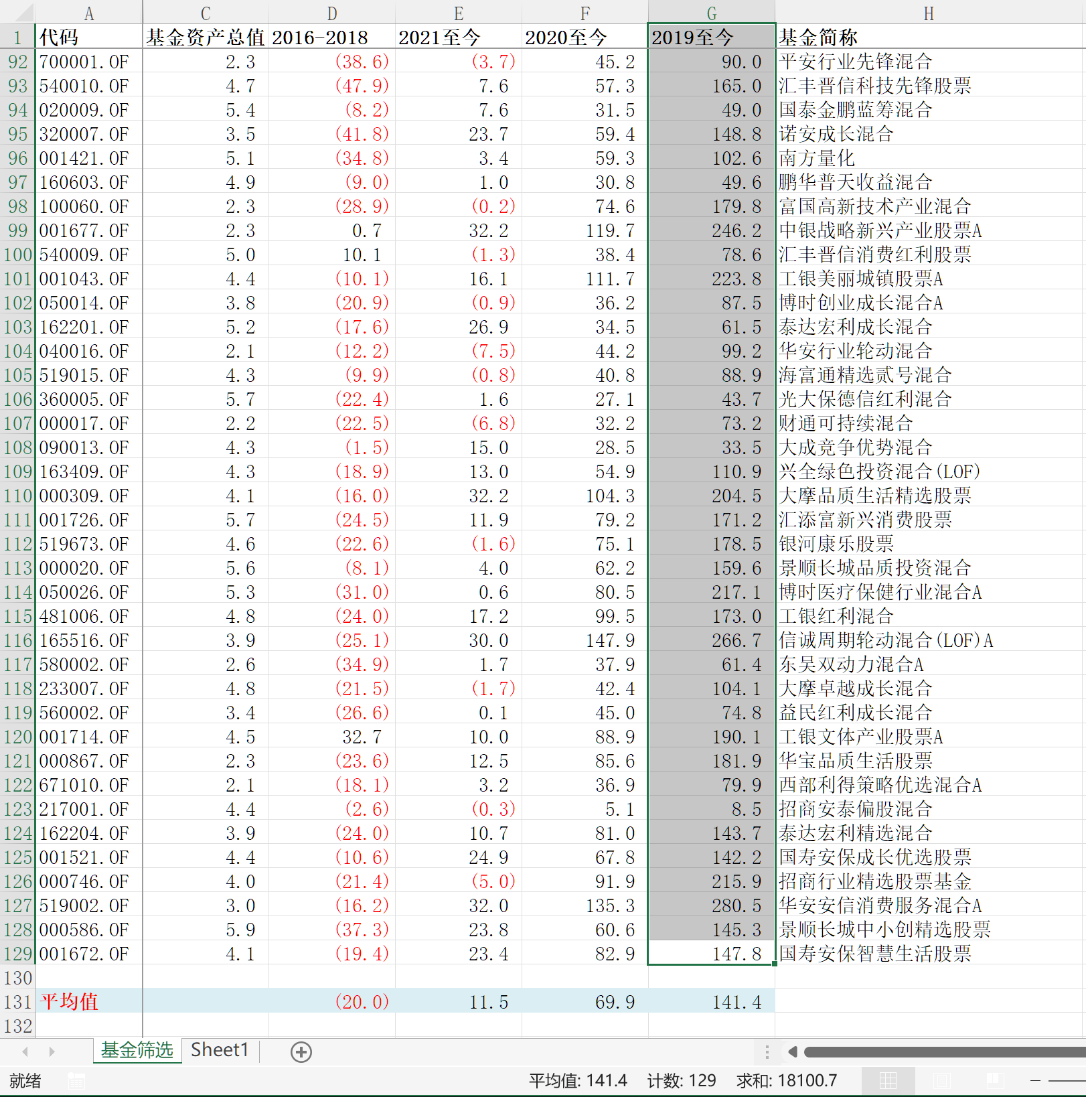
Task: Select the average cell showing (20.0)
Action: click(332, 1002)
